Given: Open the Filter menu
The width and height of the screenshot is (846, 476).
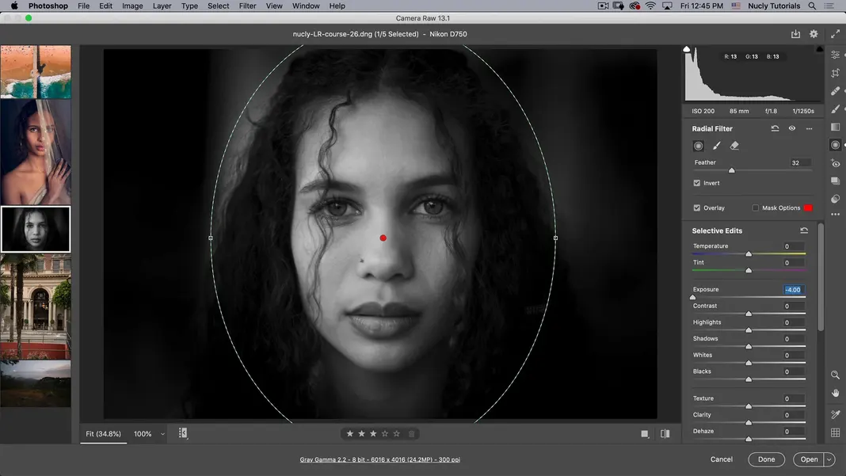Looking at the screenshot, I should point(248,6).
